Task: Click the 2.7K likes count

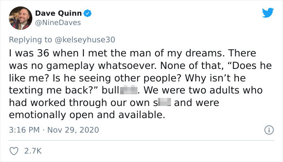Action: (x=33, y=152)
